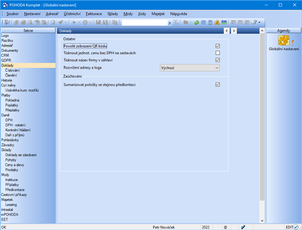Viewport: 302px width, 230px height.
Task: Click the green money tag toolbar icon
Action: [196, 22]
